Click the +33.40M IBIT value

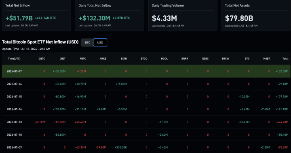[x=60, y=84]
